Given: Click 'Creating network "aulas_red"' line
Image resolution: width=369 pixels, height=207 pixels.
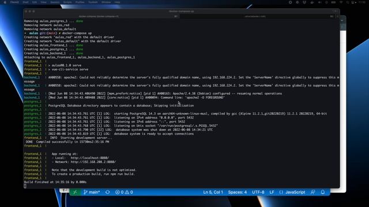Looking at the screenshot, I should pos(69,37).
